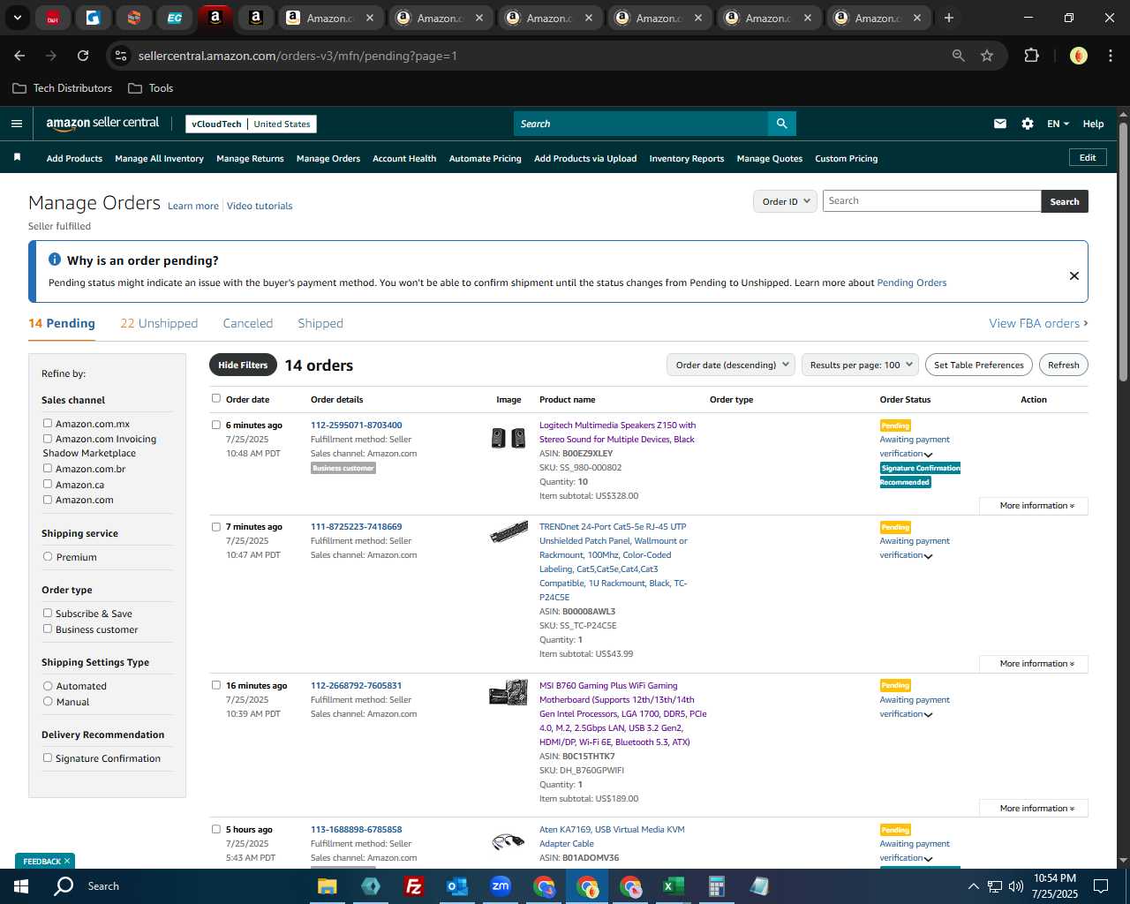The width and height of the screenshot is (1130, 904).
Task: Check Amazon.com Invoicing Shadow Marketplace filter
Action: [x=48, y=439]
